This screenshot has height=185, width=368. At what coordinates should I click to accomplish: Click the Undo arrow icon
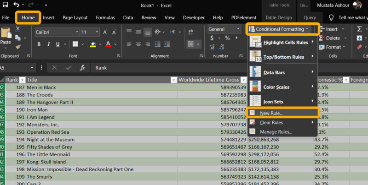click(16, 5)
